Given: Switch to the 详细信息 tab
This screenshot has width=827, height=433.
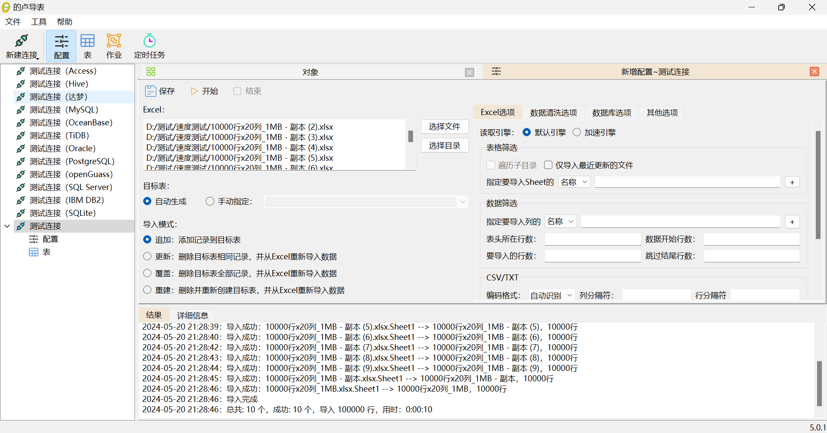Looking at the screenshot, I should pyautogui.click(x=192, y=315).
